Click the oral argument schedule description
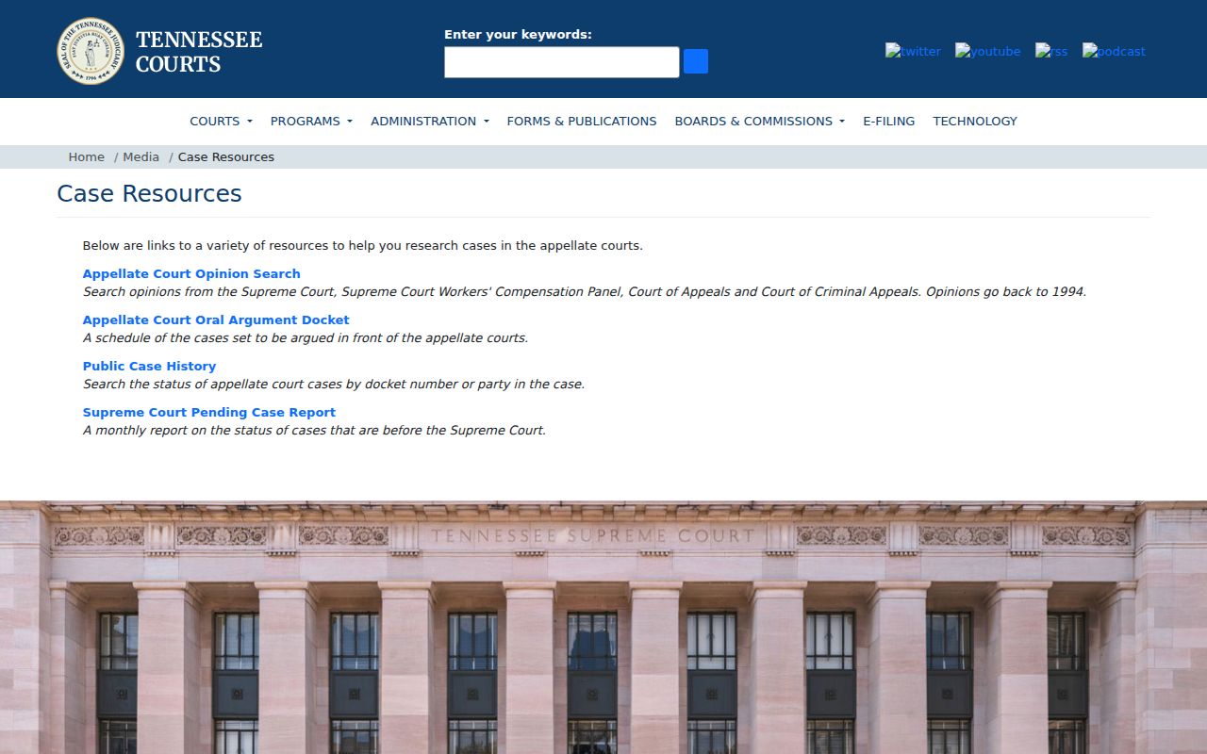The width and height of the screenshot is (1207, 754). [306, 337]
